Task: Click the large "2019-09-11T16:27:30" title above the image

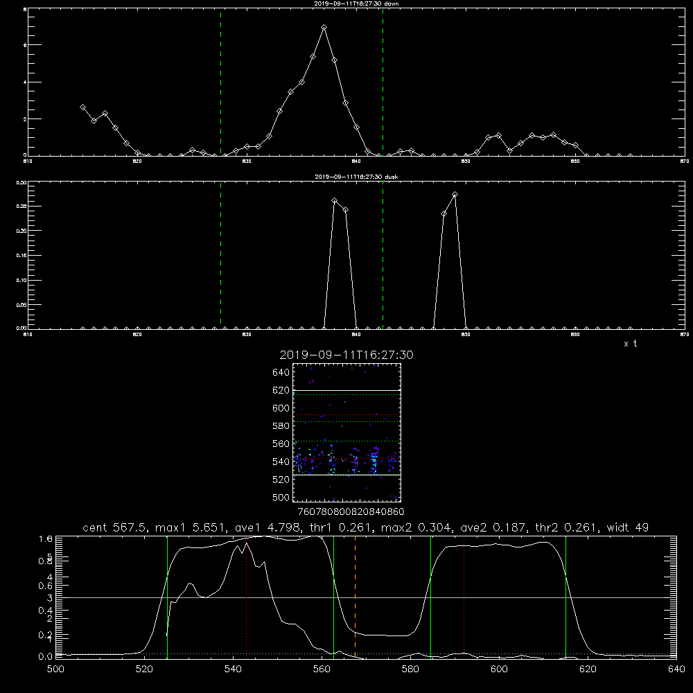Action: 346,355
